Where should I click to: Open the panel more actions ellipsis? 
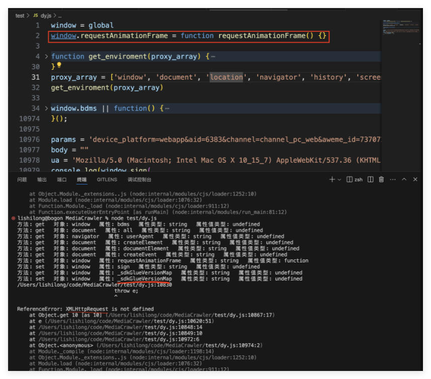point(393,179)
